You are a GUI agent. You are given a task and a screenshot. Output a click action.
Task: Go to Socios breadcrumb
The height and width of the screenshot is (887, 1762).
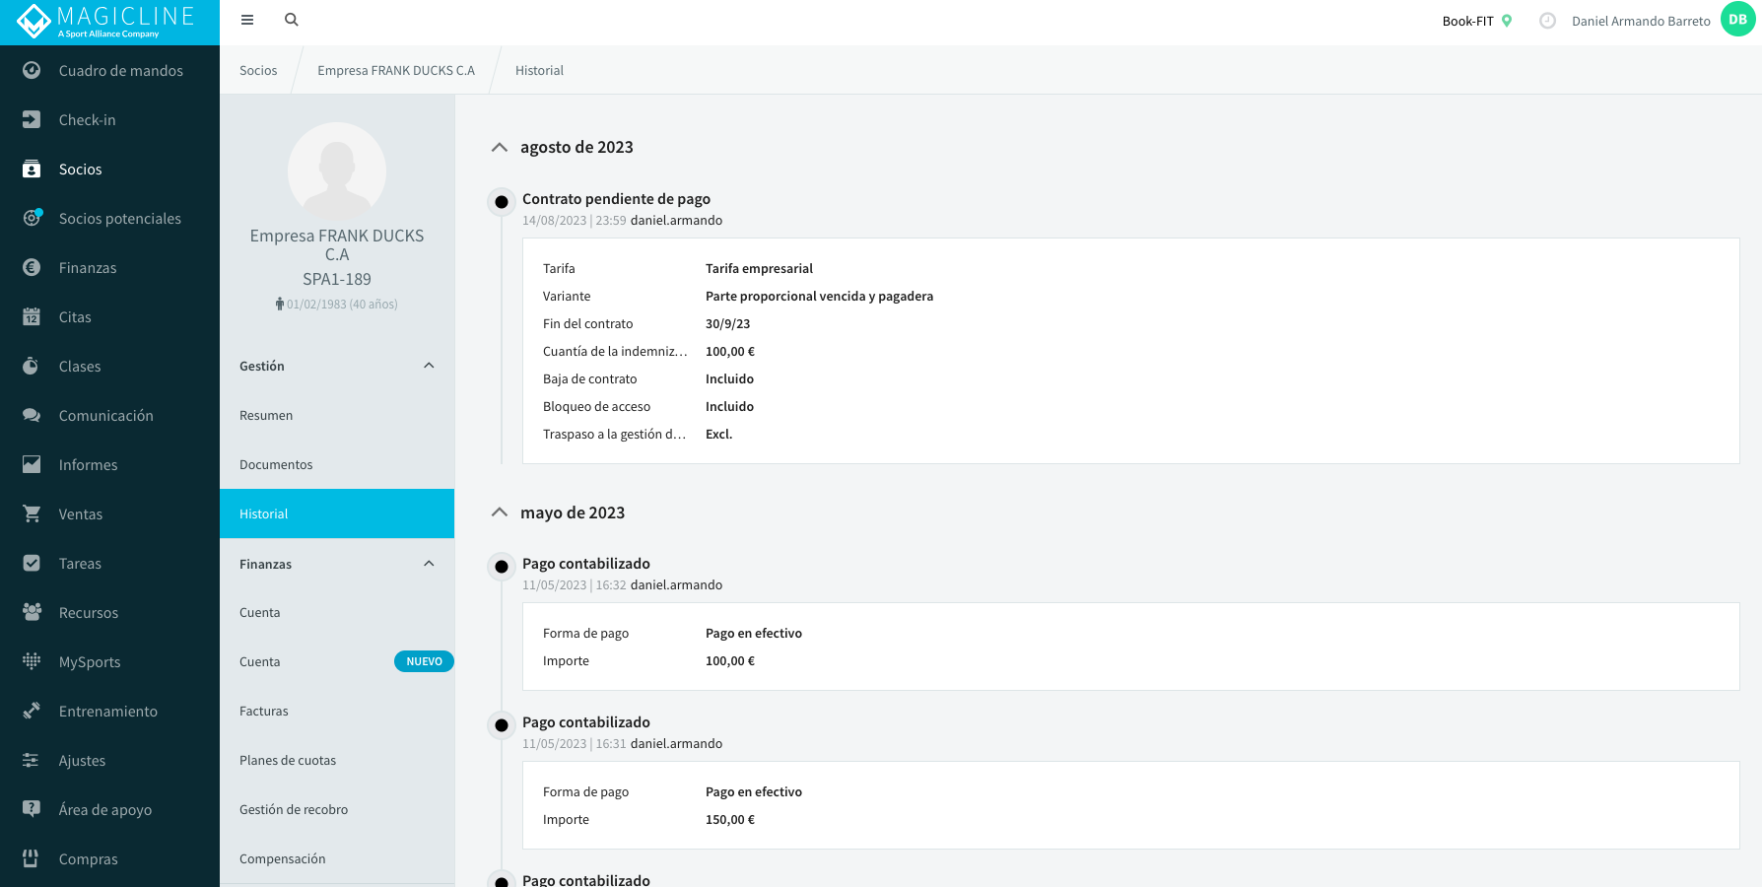[258, 70]
